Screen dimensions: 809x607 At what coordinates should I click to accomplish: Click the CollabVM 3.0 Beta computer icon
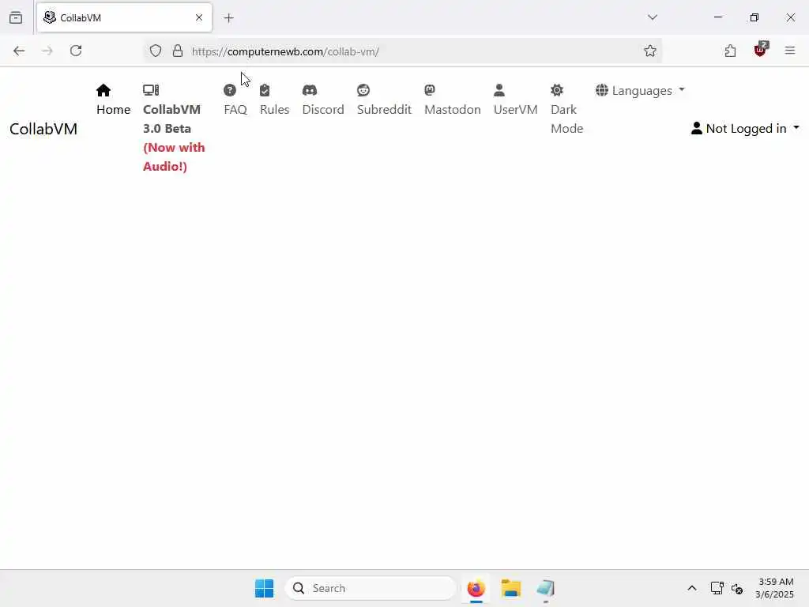(151, 90)
